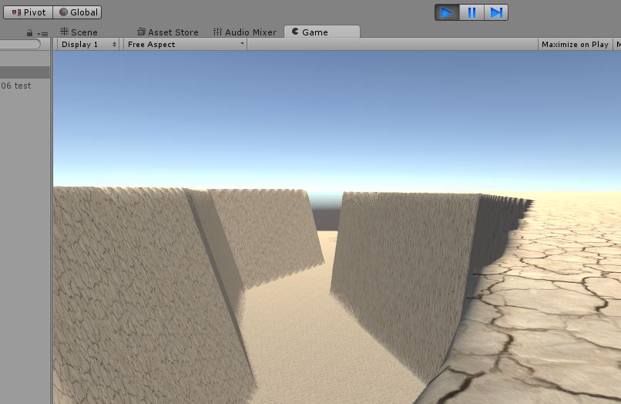
Task: Expand the Free Aspect ratio dropdown
Action: (185, 45)
